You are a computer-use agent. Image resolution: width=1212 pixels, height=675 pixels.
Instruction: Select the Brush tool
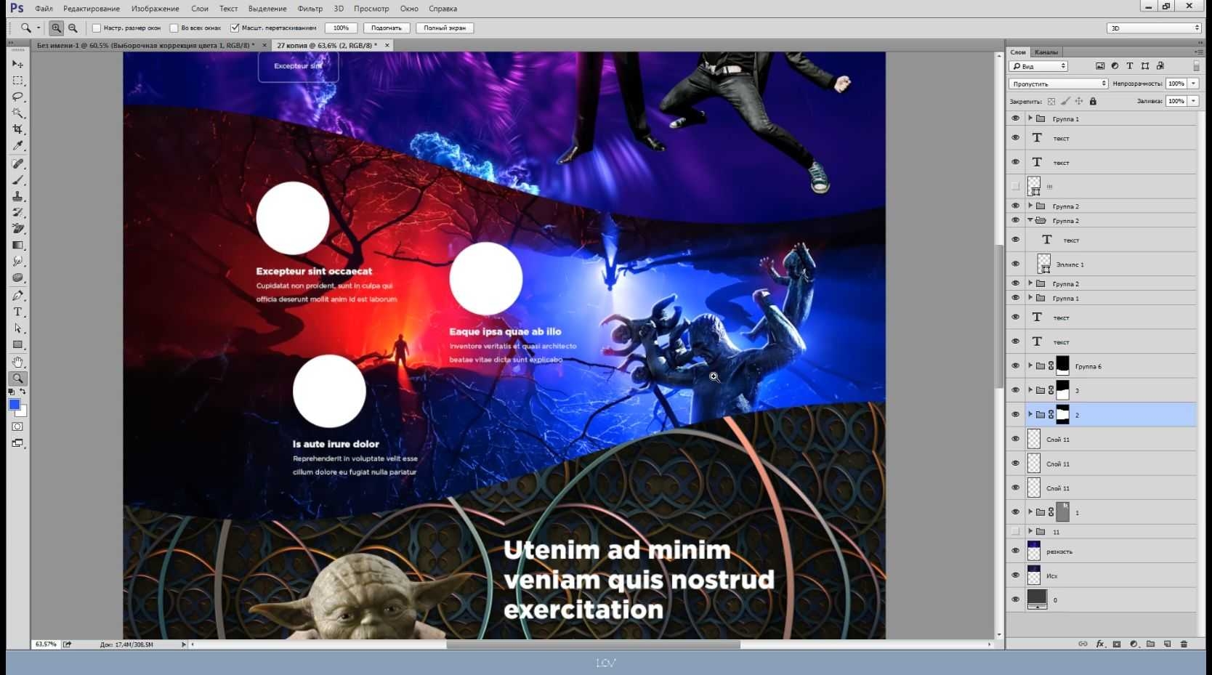click(x=18, y=179)
